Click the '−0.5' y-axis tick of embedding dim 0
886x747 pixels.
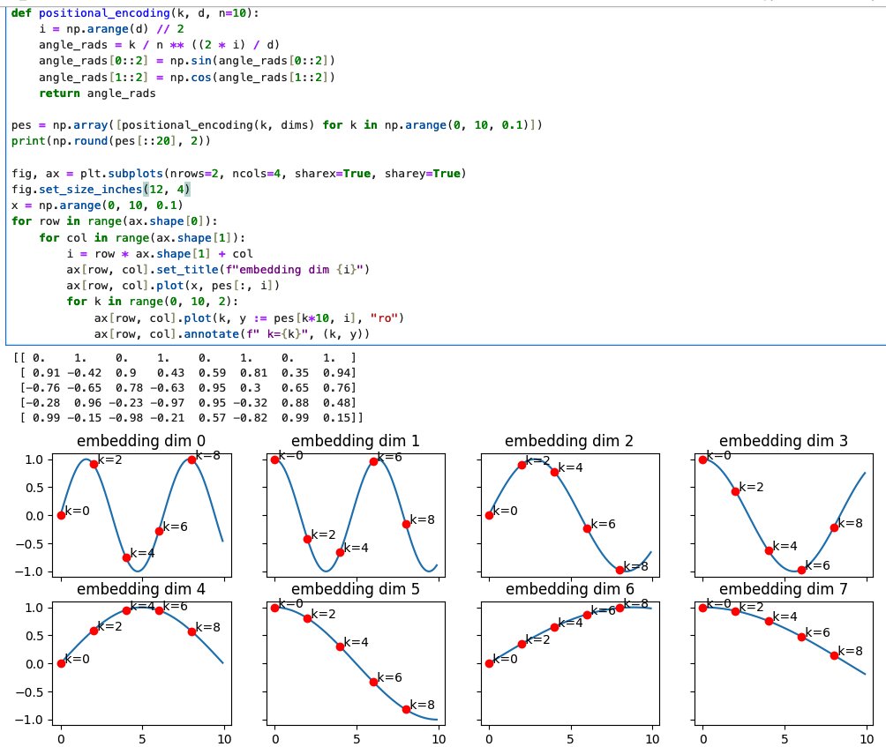[x=29, y=544]
